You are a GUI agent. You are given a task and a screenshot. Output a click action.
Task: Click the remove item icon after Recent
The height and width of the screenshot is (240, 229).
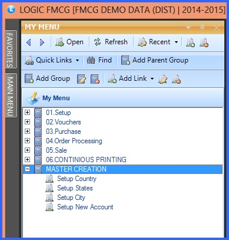pos(204,42)
